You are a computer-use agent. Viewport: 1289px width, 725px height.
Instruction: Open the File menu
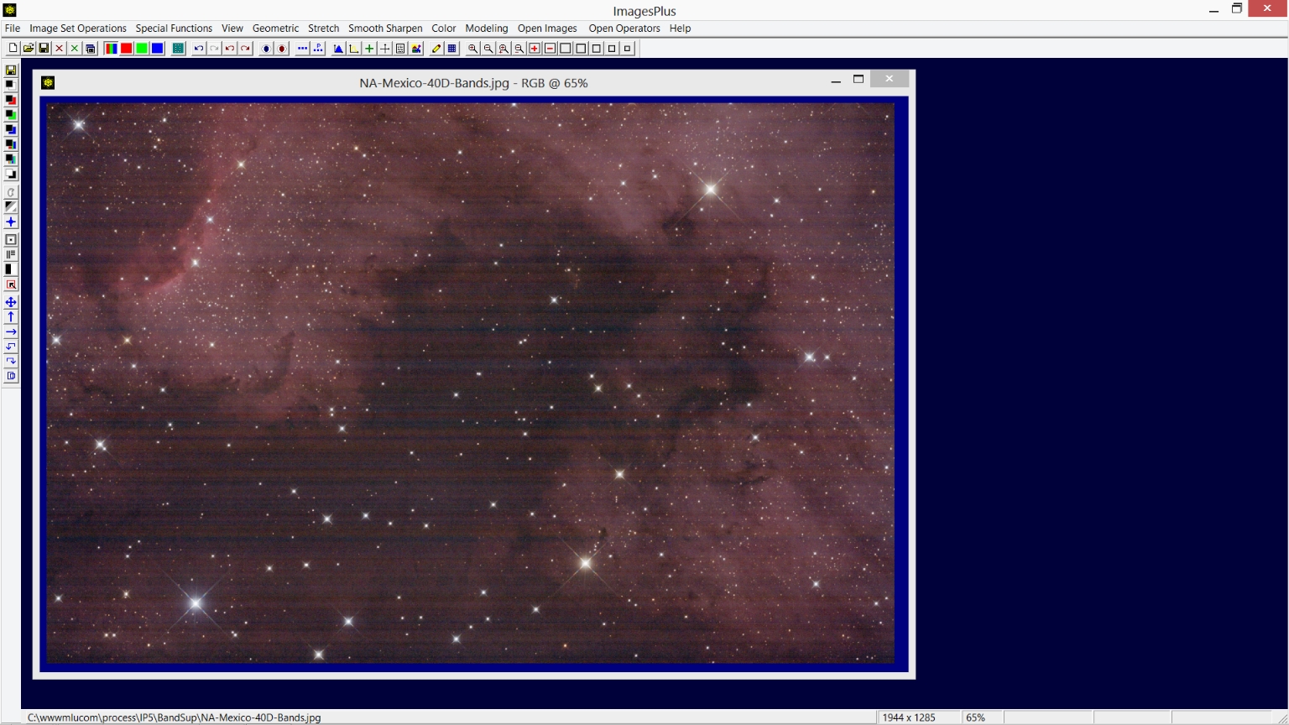[13, 29]
